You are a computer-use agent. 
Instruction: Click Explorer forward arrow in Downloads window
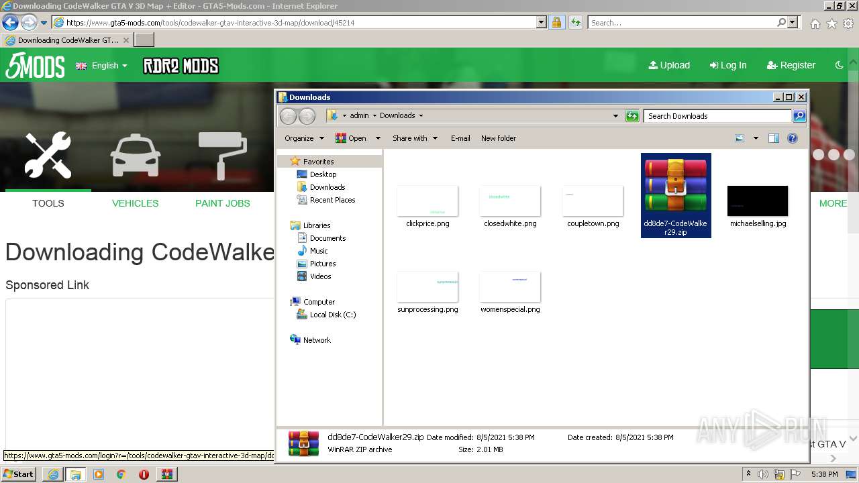point(307,116)
